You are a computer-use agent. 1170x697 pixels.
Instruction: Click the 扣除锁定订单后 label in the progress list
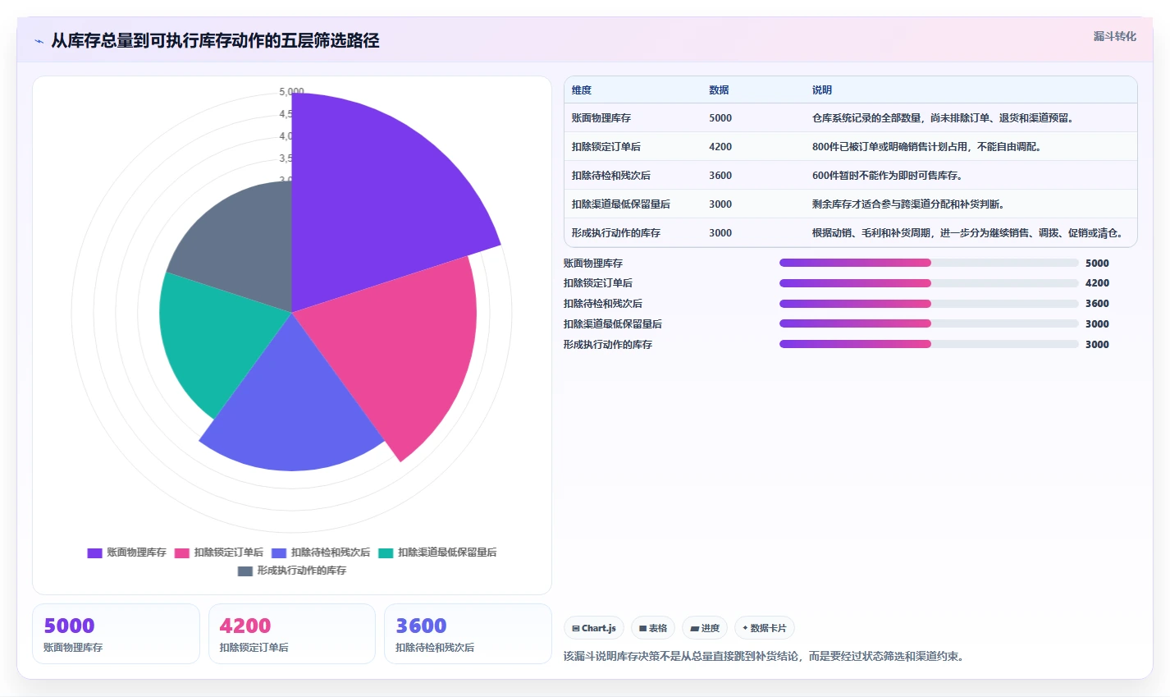point(598,283)
